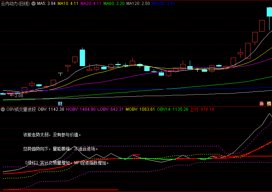Open the dropdown next to 云内动力(日线)
Screen dimensions: 272x192
34,4
